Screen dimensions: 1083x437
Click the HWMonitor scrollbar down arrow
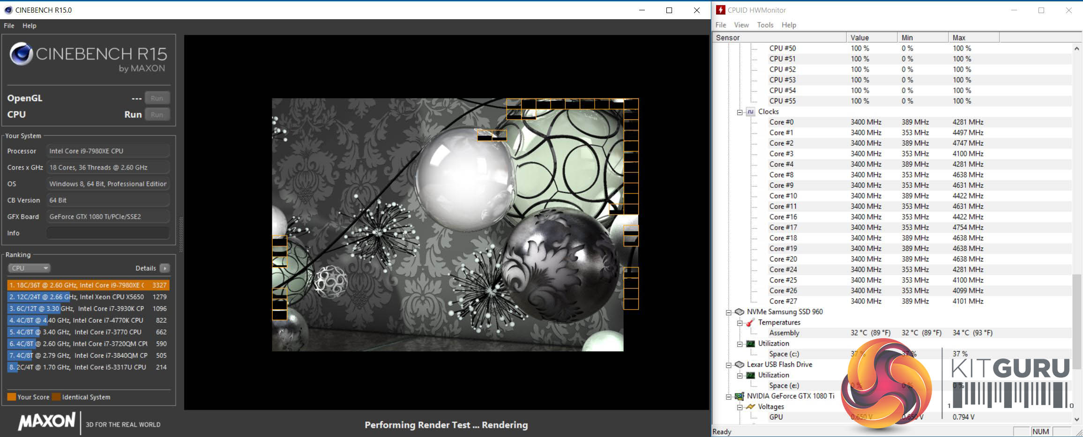pyautogui.click(x=1076, y=419)
